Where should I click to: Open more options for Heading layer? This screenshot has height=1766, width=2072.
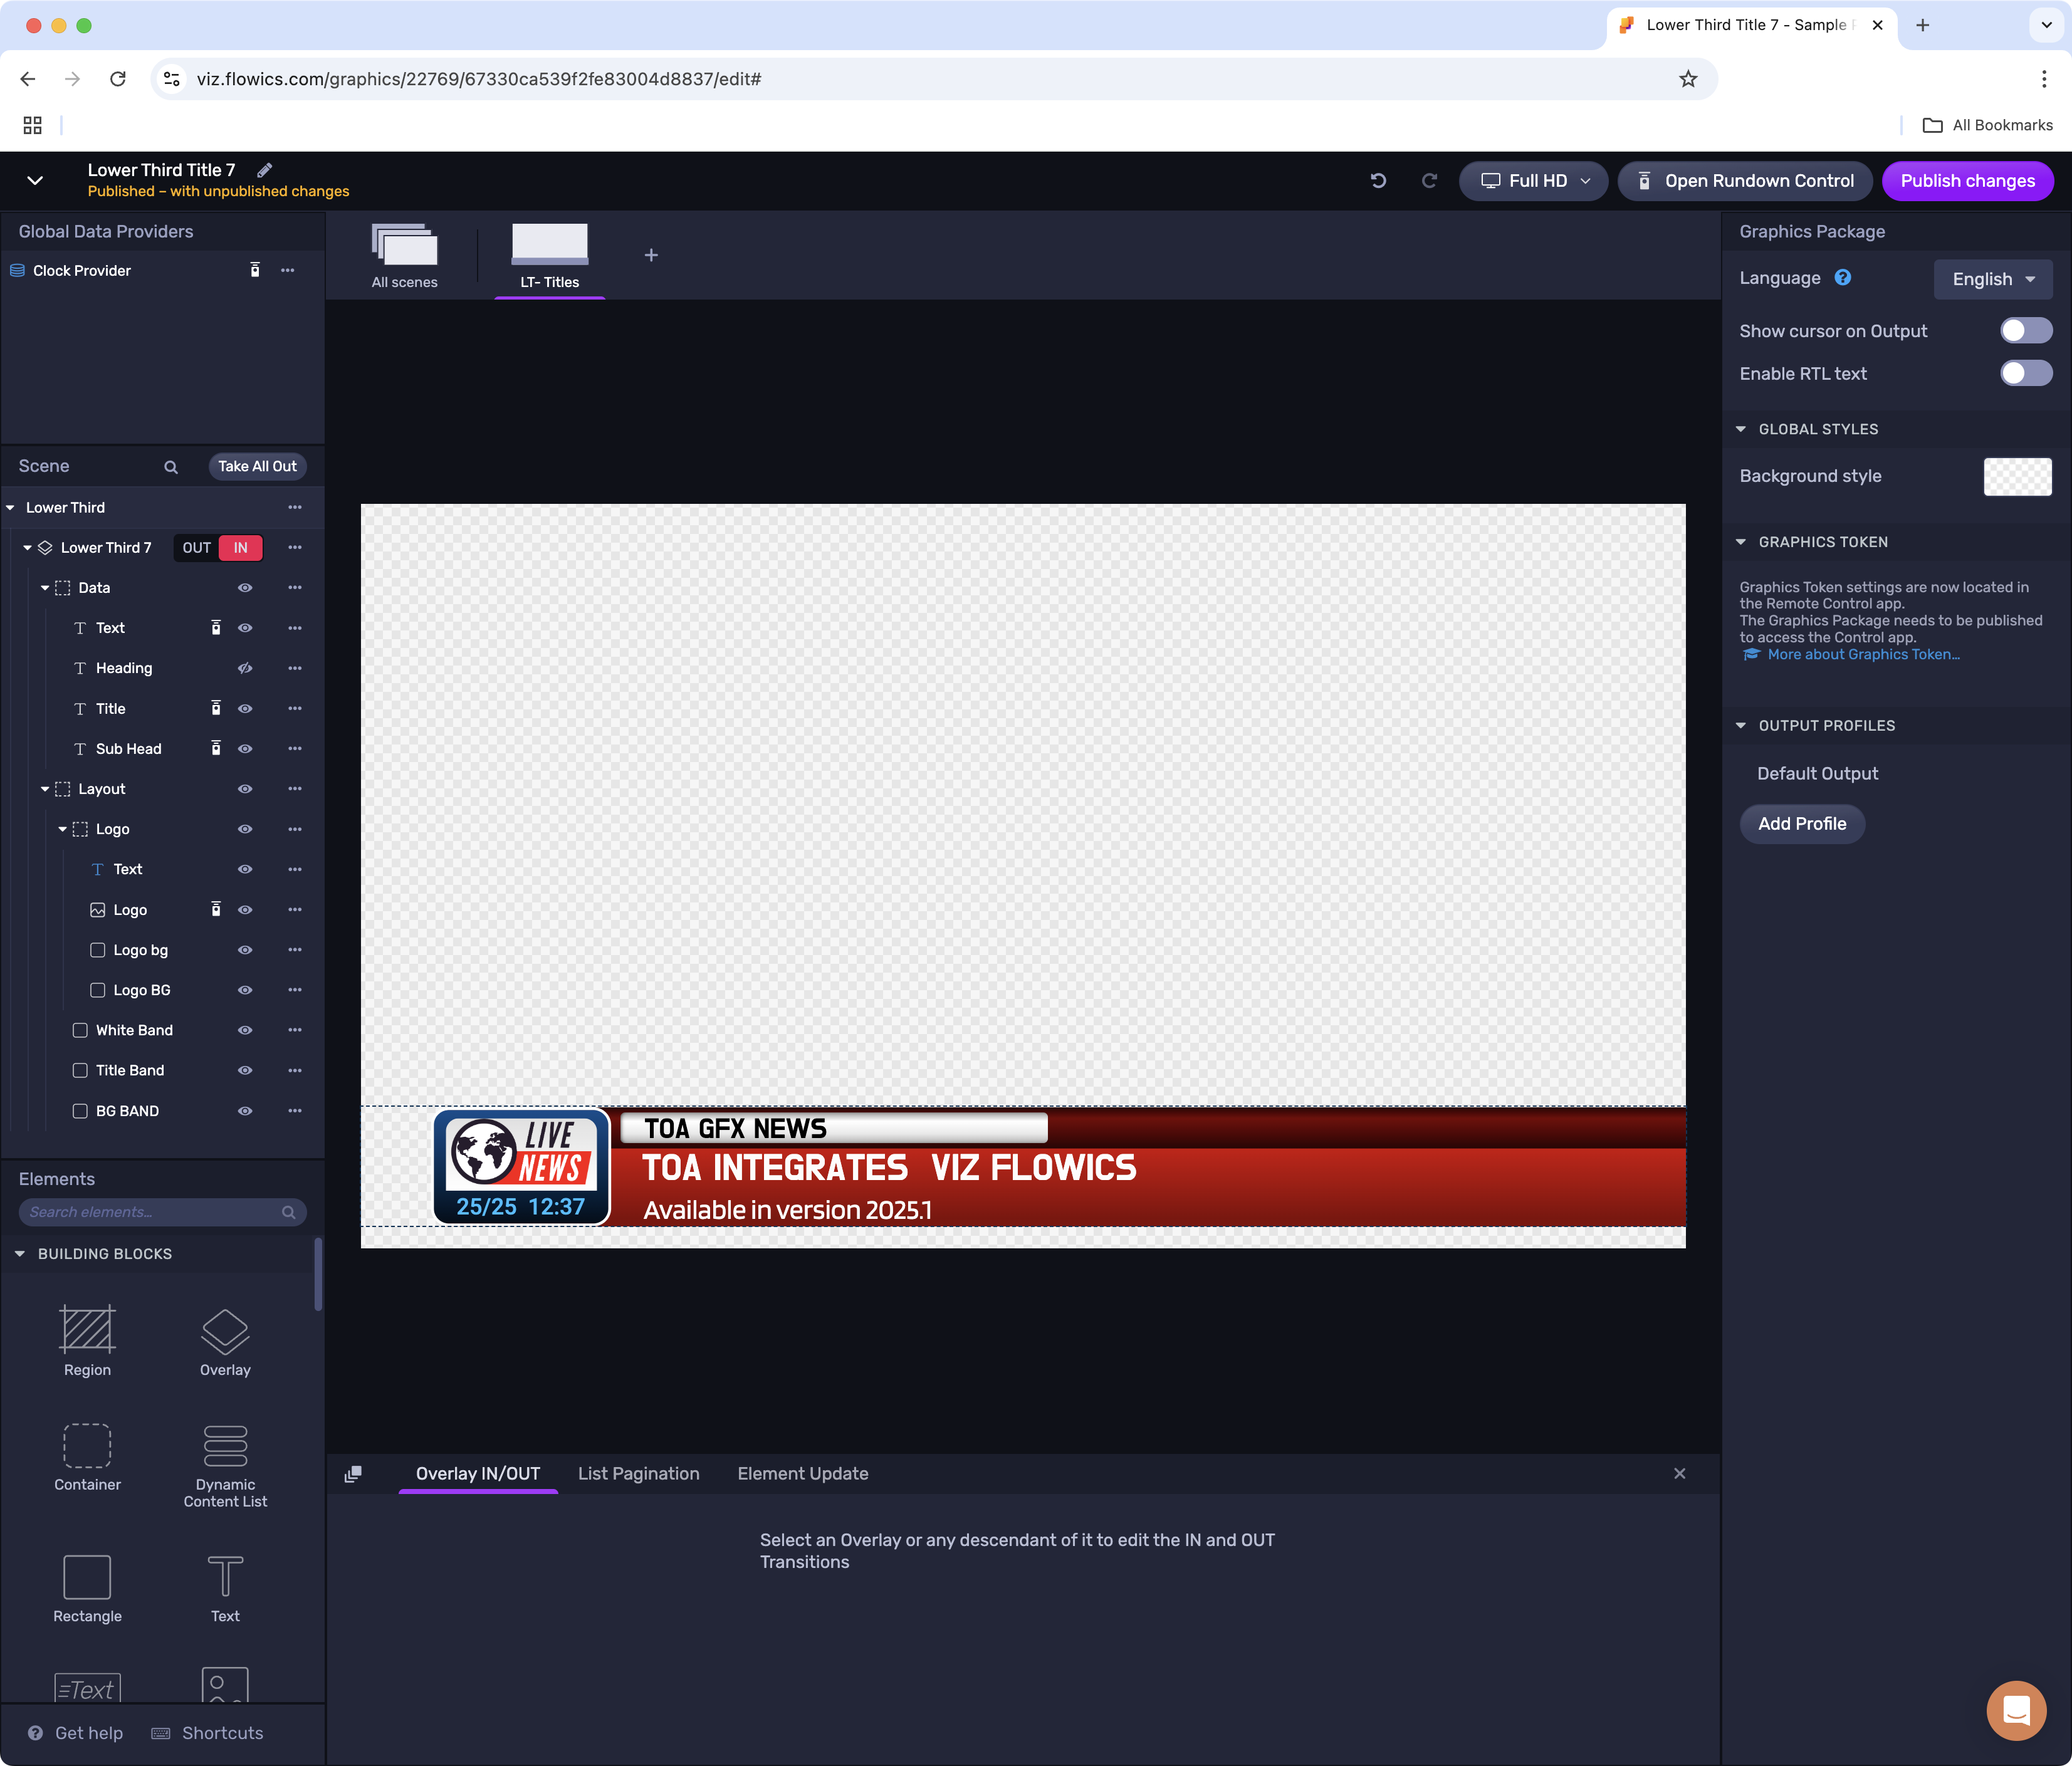(x=295, y=669)
